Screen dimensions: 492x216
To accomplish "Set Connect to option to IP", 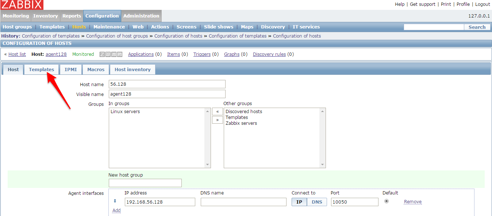I will click(299, 202).
